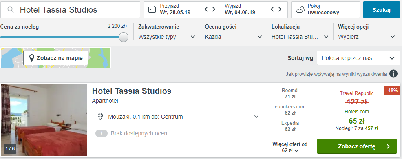Viewport: 402px width, 159px height.
Task: Click the location pin icon beside Mouzaki
Action: (100, 117)
